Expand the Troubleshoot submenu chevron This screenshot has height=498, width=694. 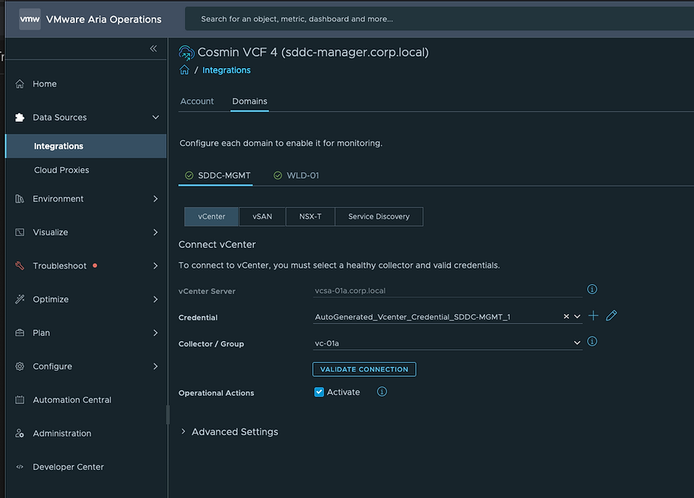(155, 265)
